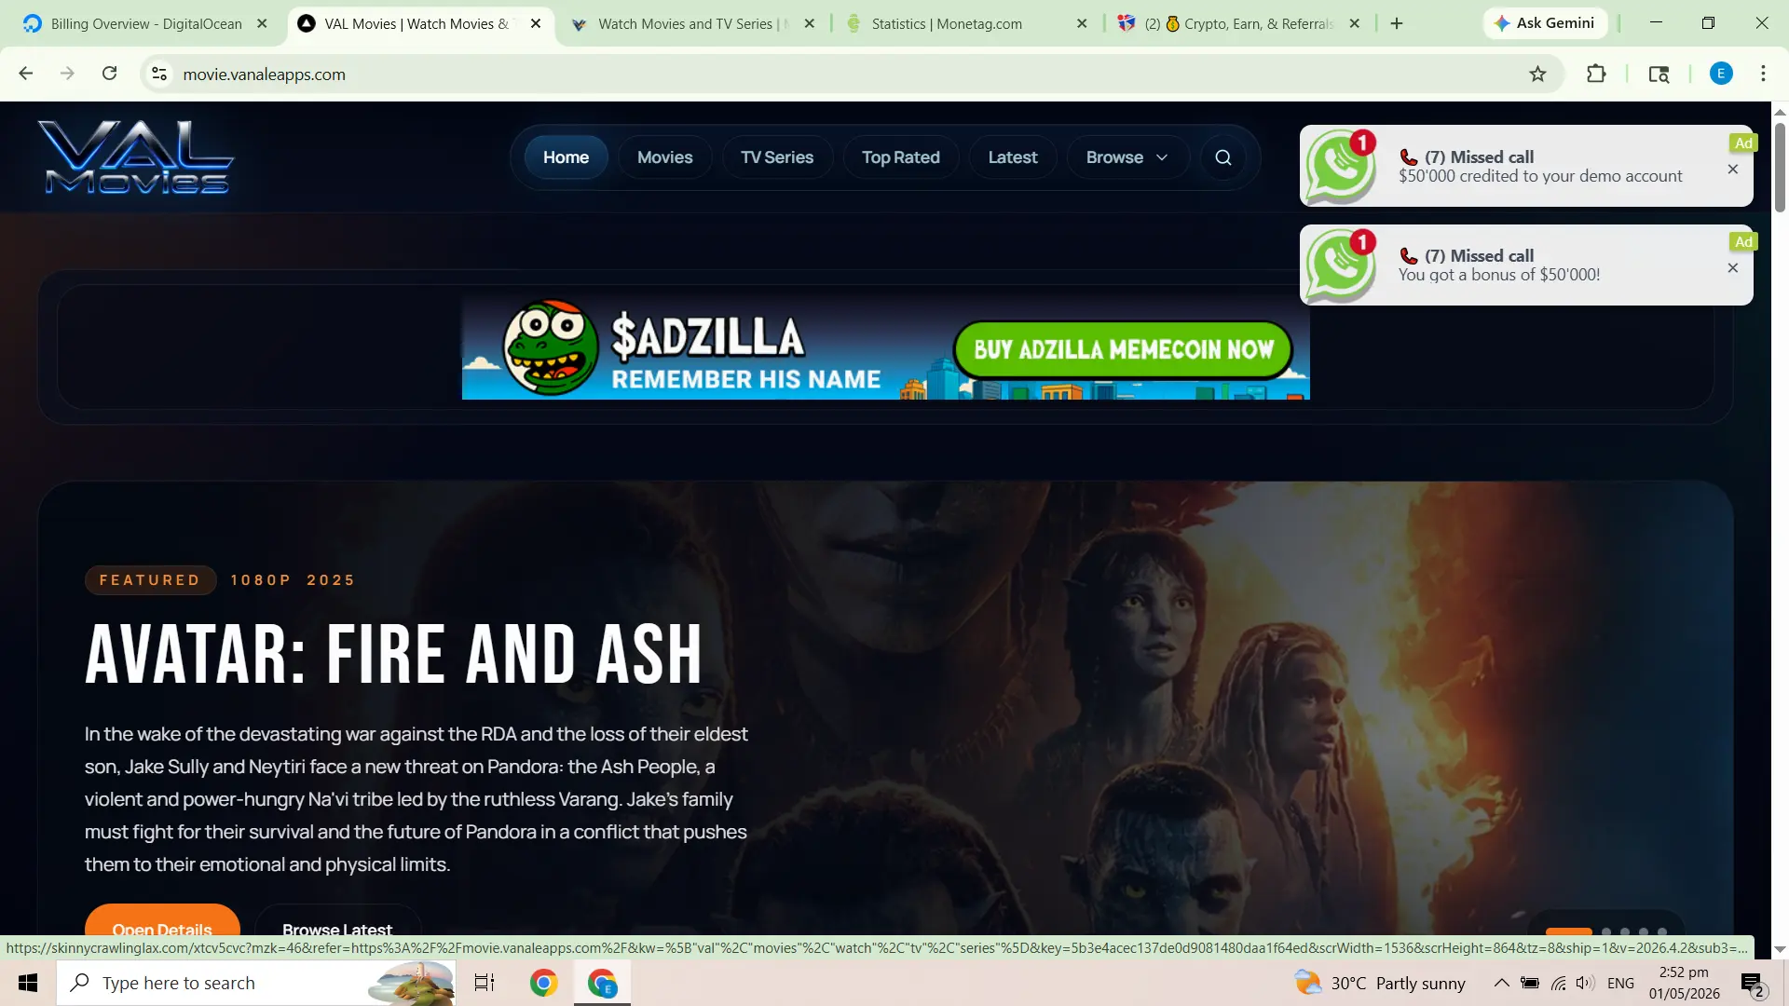Expand the Browse dropdown menu
This screenshot has width=1789, height=1006.
tap(1127, 157)
